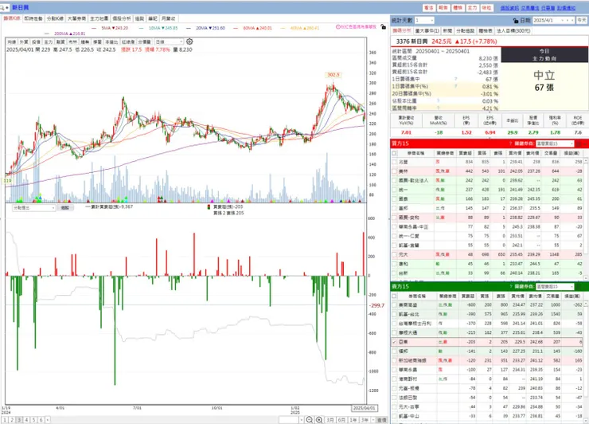Switch to the 月營收 tab
Viewport: 589px width, 424px height.
tap(168, 18)
